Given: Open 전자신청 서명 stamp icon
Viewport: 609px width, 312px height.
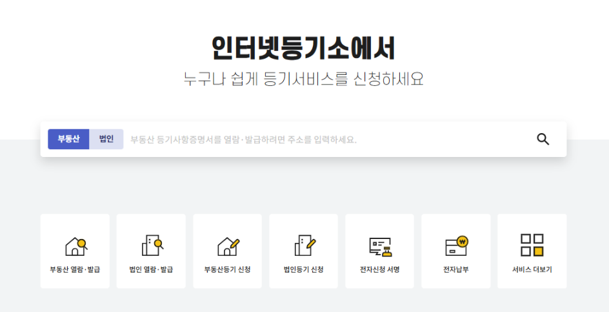Looking at the screenshot, I should click(380, 247).
